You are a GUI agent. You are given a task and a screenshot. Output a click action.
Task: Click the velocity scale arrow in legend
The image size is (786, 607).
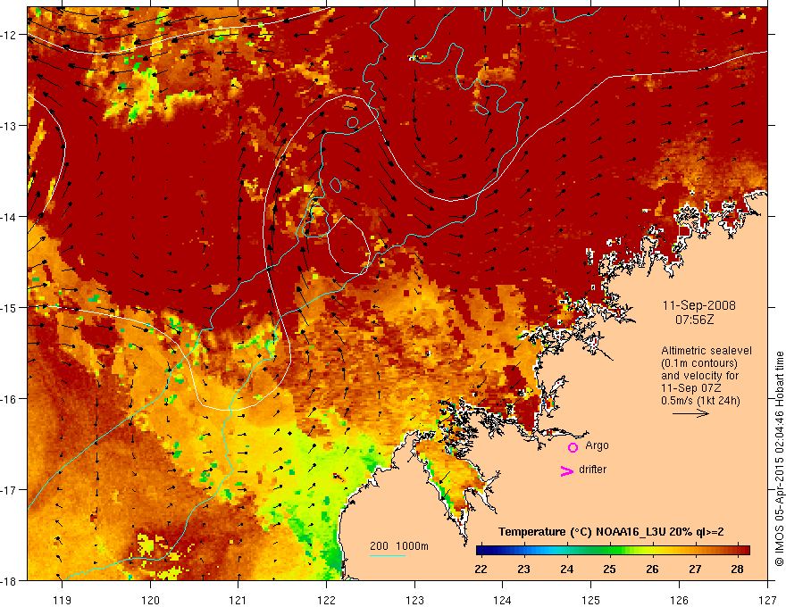coord(690,413)
